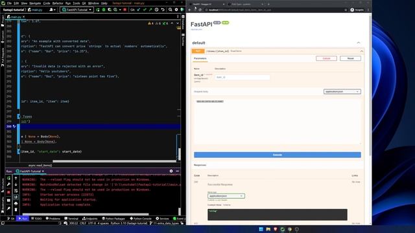Open the response media type application/json dropdown
Screen dimensions: 415x233
pyautogui.click(x=226, y=196)
